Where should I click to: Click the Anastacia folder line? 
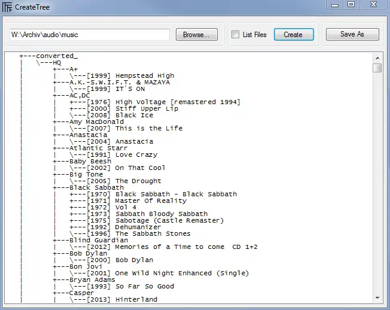click(x=80, y=135)
